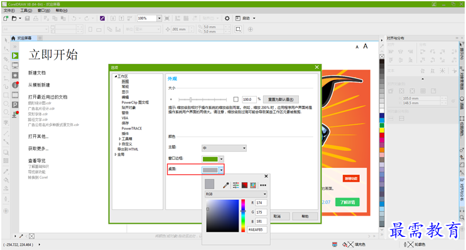
Task: Click the treat-all-objects-as-filled icon on property bar
Action: pyautogui.click(x=238, y=29)
